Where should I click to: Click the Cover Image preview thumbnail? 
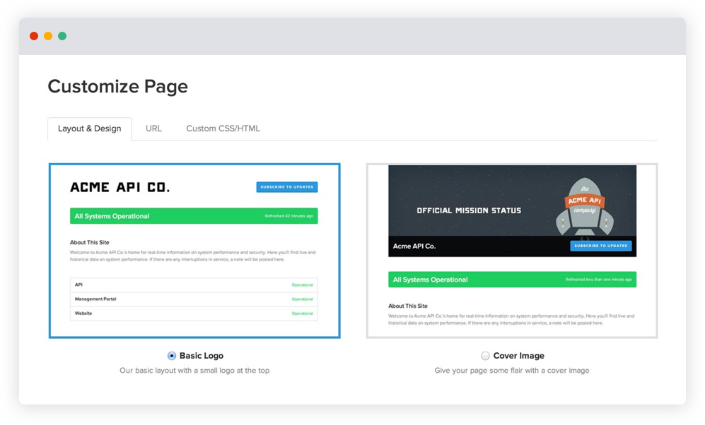tap(512, 251)
